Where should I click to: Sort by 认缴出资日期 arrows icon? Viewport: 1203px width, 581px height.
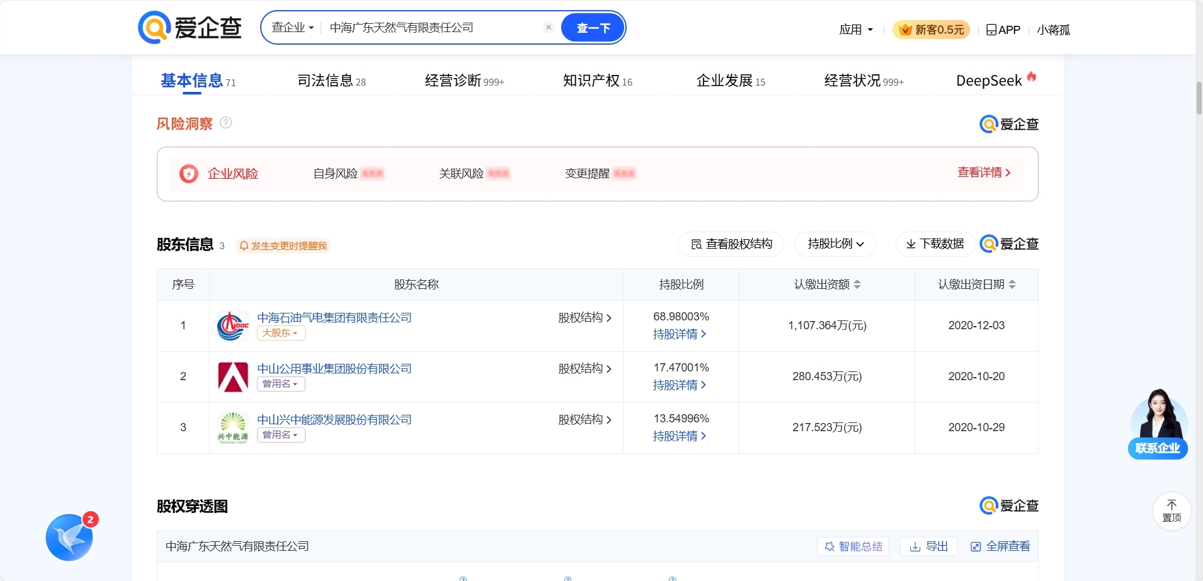(x=1012, y=285)
